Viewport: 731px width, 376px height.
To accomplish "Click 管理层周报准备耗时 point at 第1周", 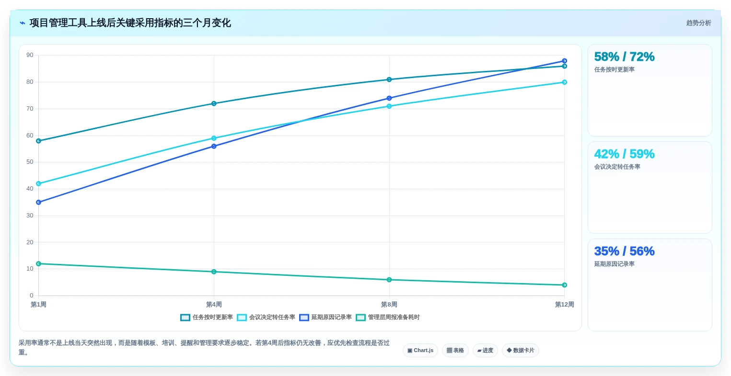I will [x=39, y=264].
